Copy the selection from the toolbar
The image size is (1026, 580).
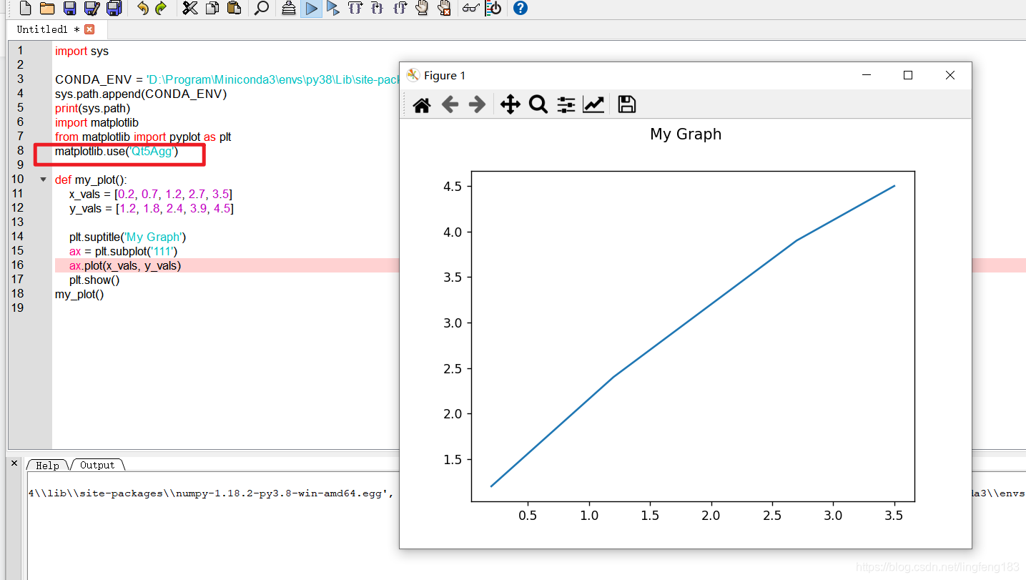(212, 9)
